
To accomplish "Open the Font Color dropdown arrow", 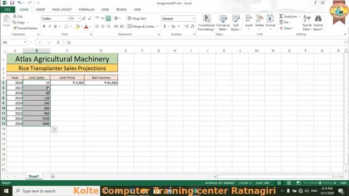I will click(x=91, y=27).
